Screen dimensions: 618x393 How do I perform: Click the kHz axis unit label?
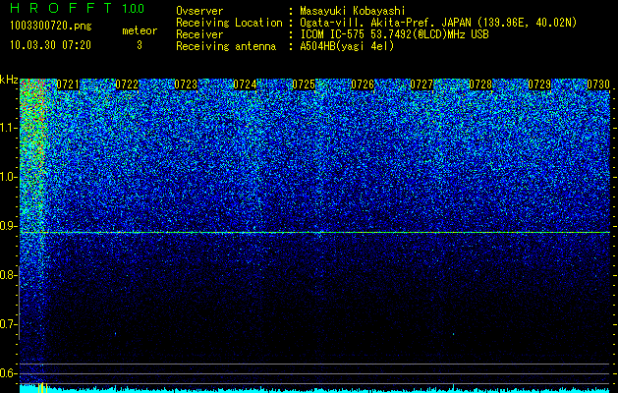pyautogui.click(x=9, y=80)
